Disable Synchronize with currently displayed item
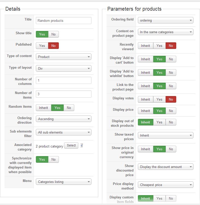Viewport: 200px width, 205px height. point(54,159)
